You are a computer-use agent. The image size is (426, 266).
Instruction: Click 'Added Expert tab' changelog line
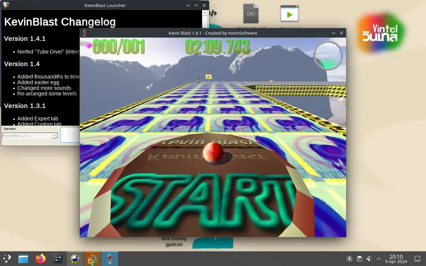pyautogui.click(x=38, y=118)
